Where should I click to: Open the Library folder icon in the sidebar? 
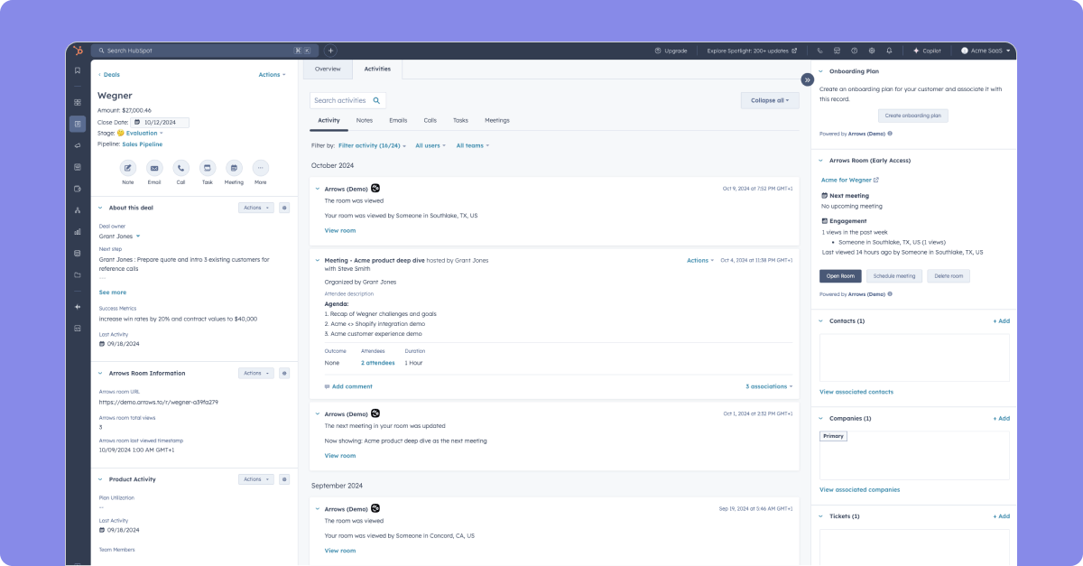(x=78, y=274)
